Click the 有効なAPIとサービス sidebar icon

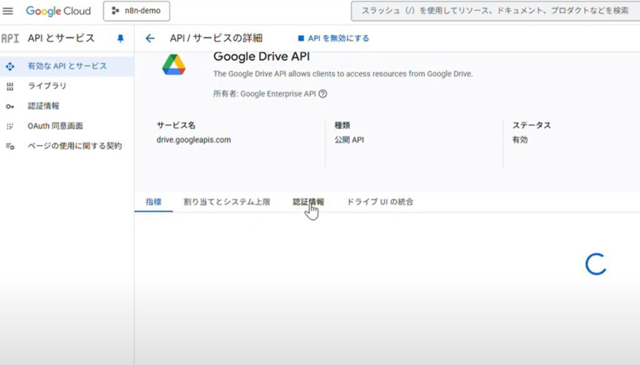point(10,66)
